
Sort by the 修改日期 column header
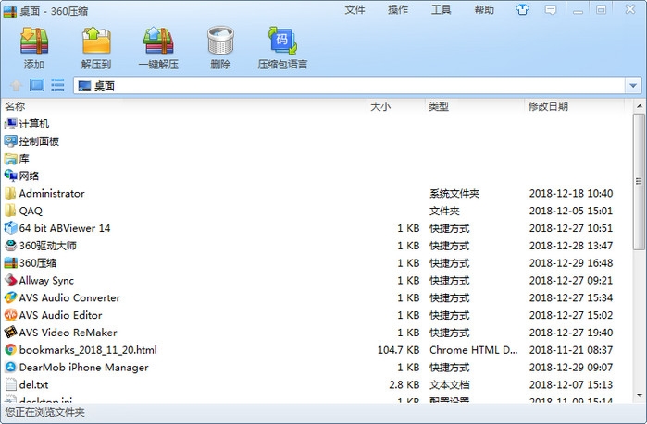pos(548,106)
